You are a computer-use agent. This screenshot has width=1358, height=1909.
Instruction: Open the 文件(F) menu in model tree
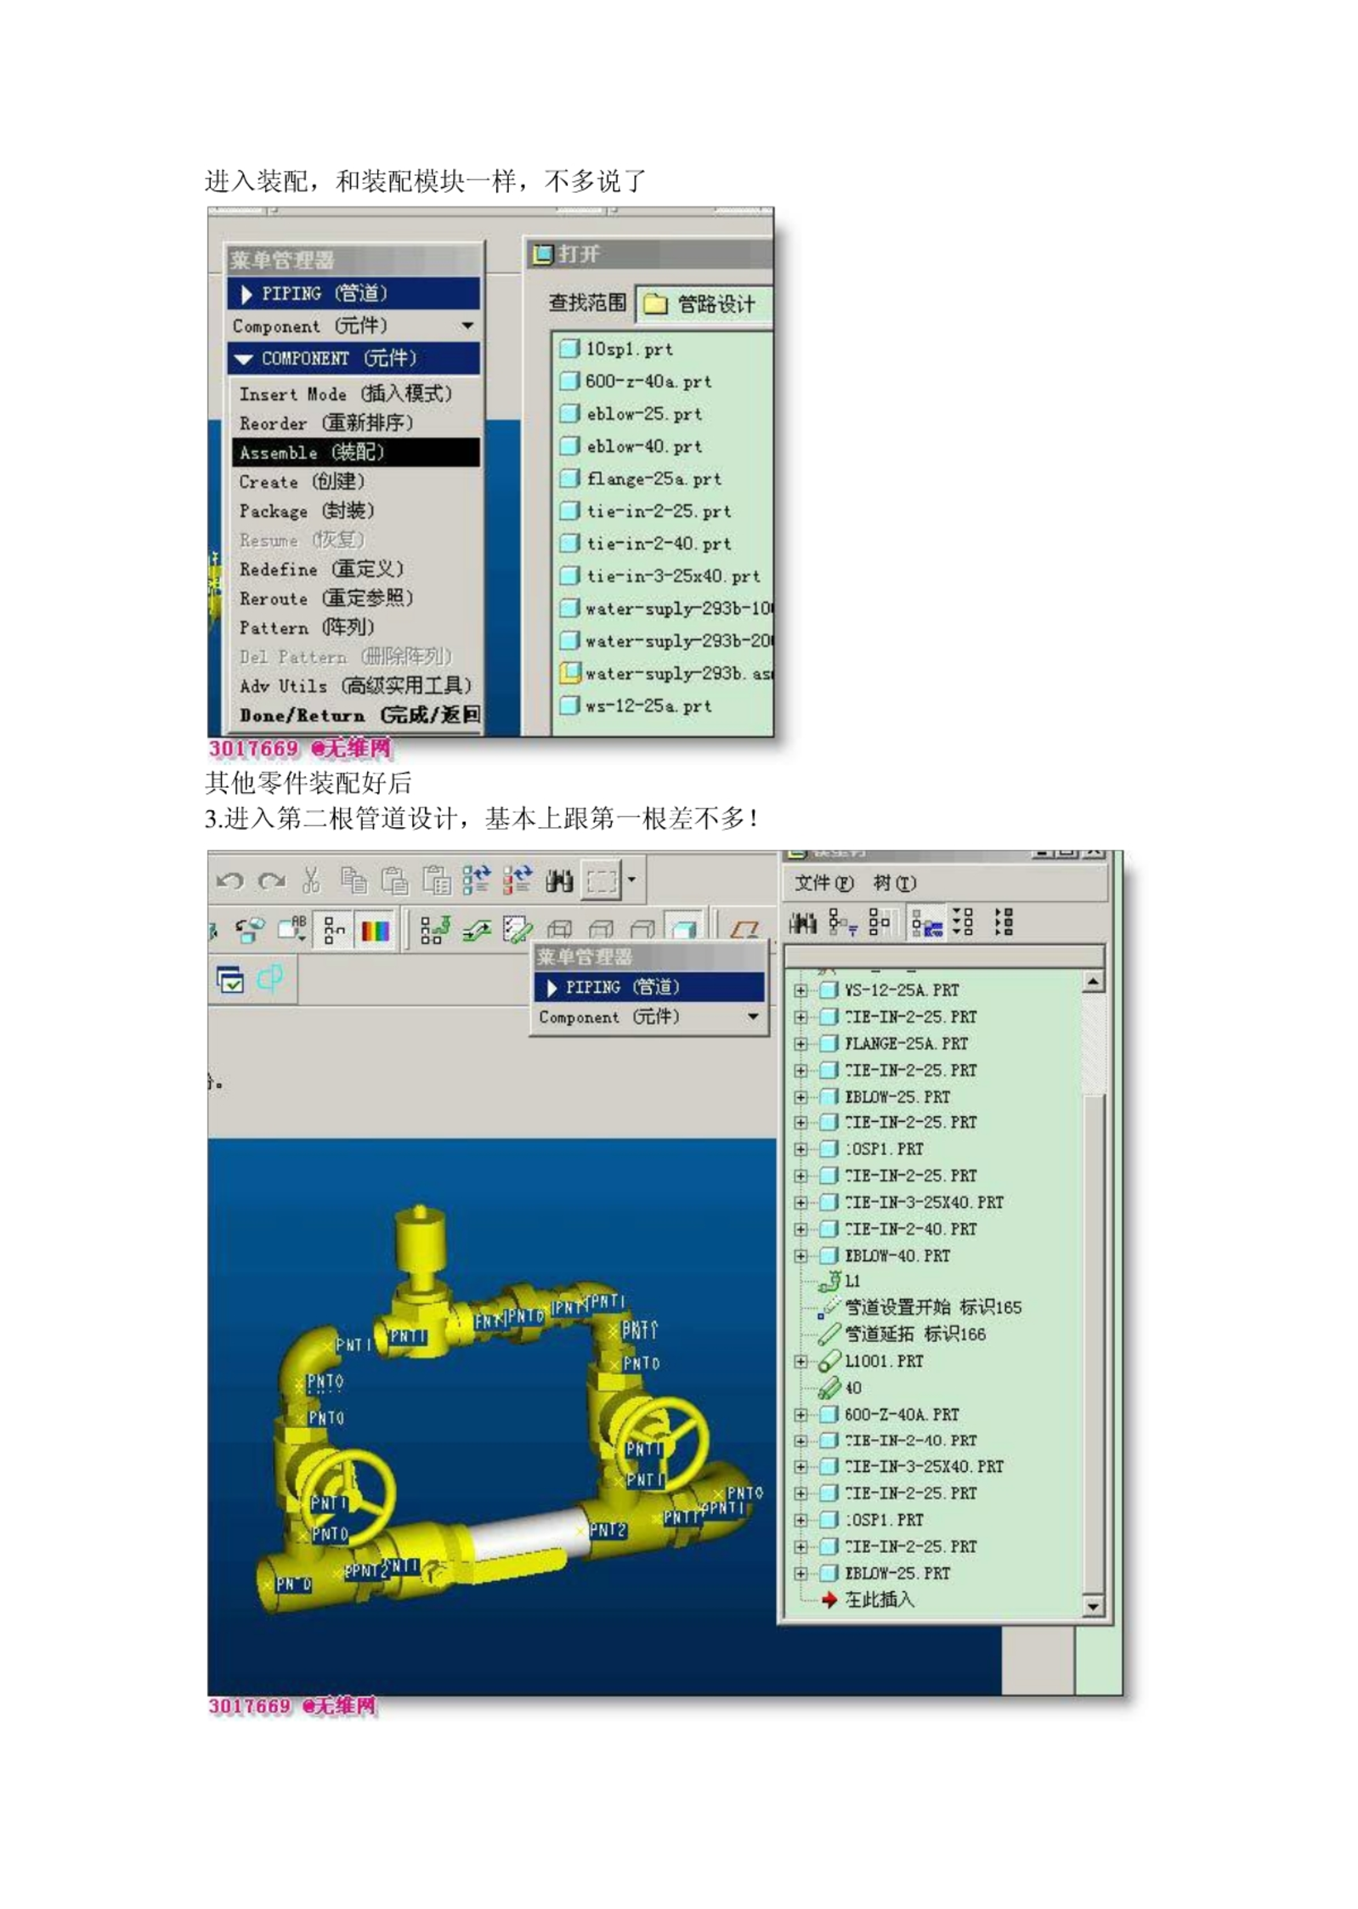click(x=823, y=883)
